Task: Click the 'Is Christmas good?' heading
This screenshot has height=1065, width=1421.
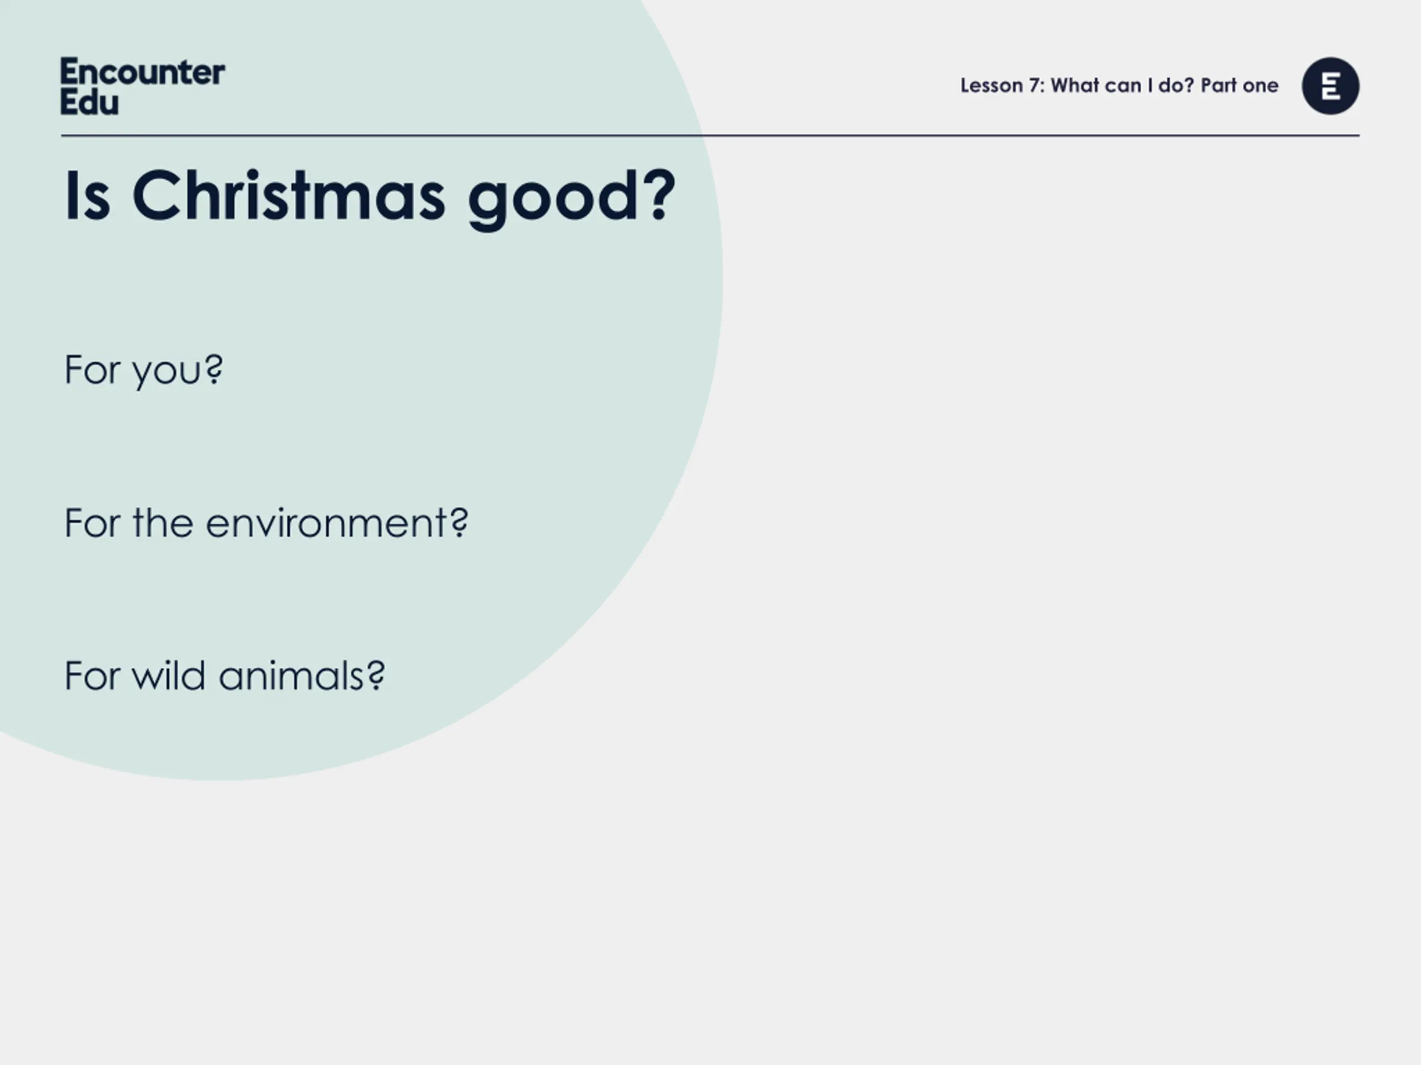Action: [370, 196]
